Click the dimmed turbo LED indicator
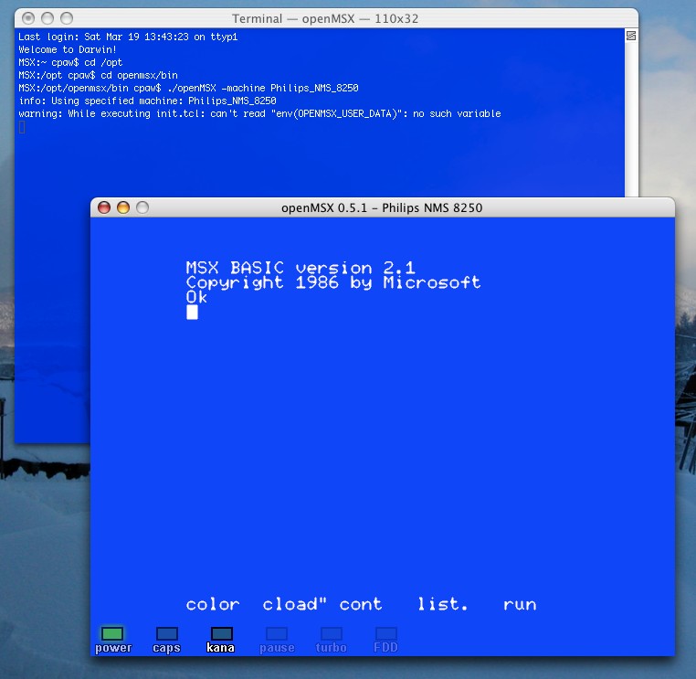Image resolution: width=696 pixels, height=679 pixels. (332, 633)
